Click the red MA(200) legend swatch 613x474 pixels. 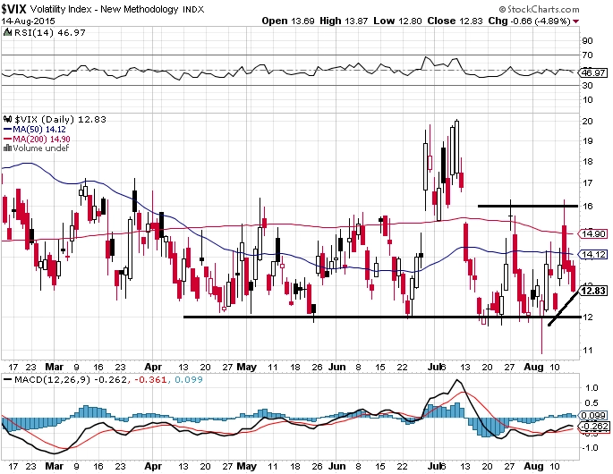click(7, 140)
